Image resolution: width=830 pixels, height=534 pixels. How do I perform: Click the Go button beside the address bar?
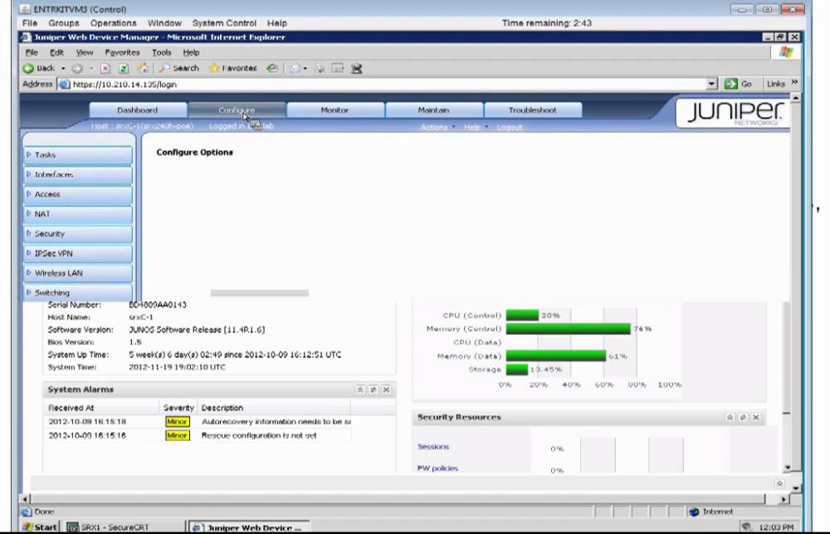(739, 84)
